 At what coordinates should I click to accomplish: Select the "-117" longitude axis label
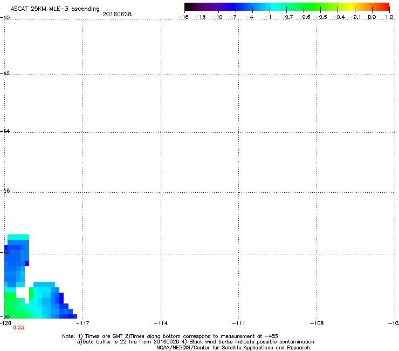click(x=82, y=323)
